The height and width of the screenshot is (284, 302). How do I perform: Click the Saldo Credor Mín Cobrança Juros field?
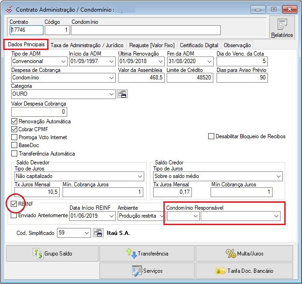click(241, 192)
